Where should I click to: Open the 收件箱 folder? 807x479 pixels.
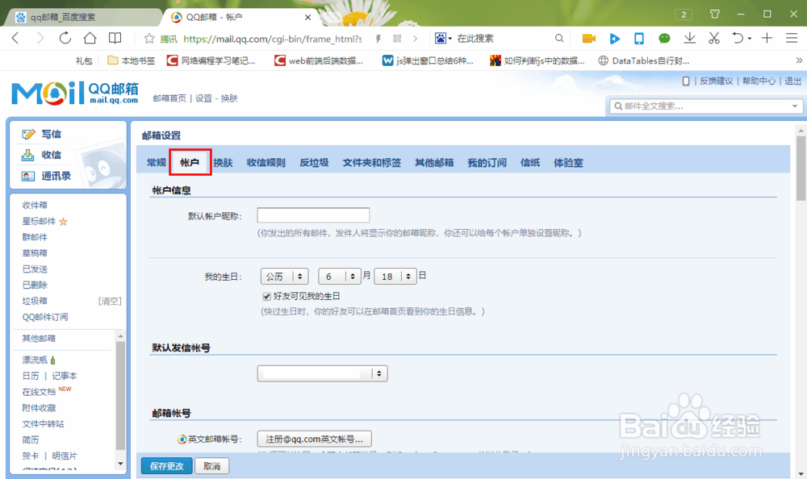[35, 205]
